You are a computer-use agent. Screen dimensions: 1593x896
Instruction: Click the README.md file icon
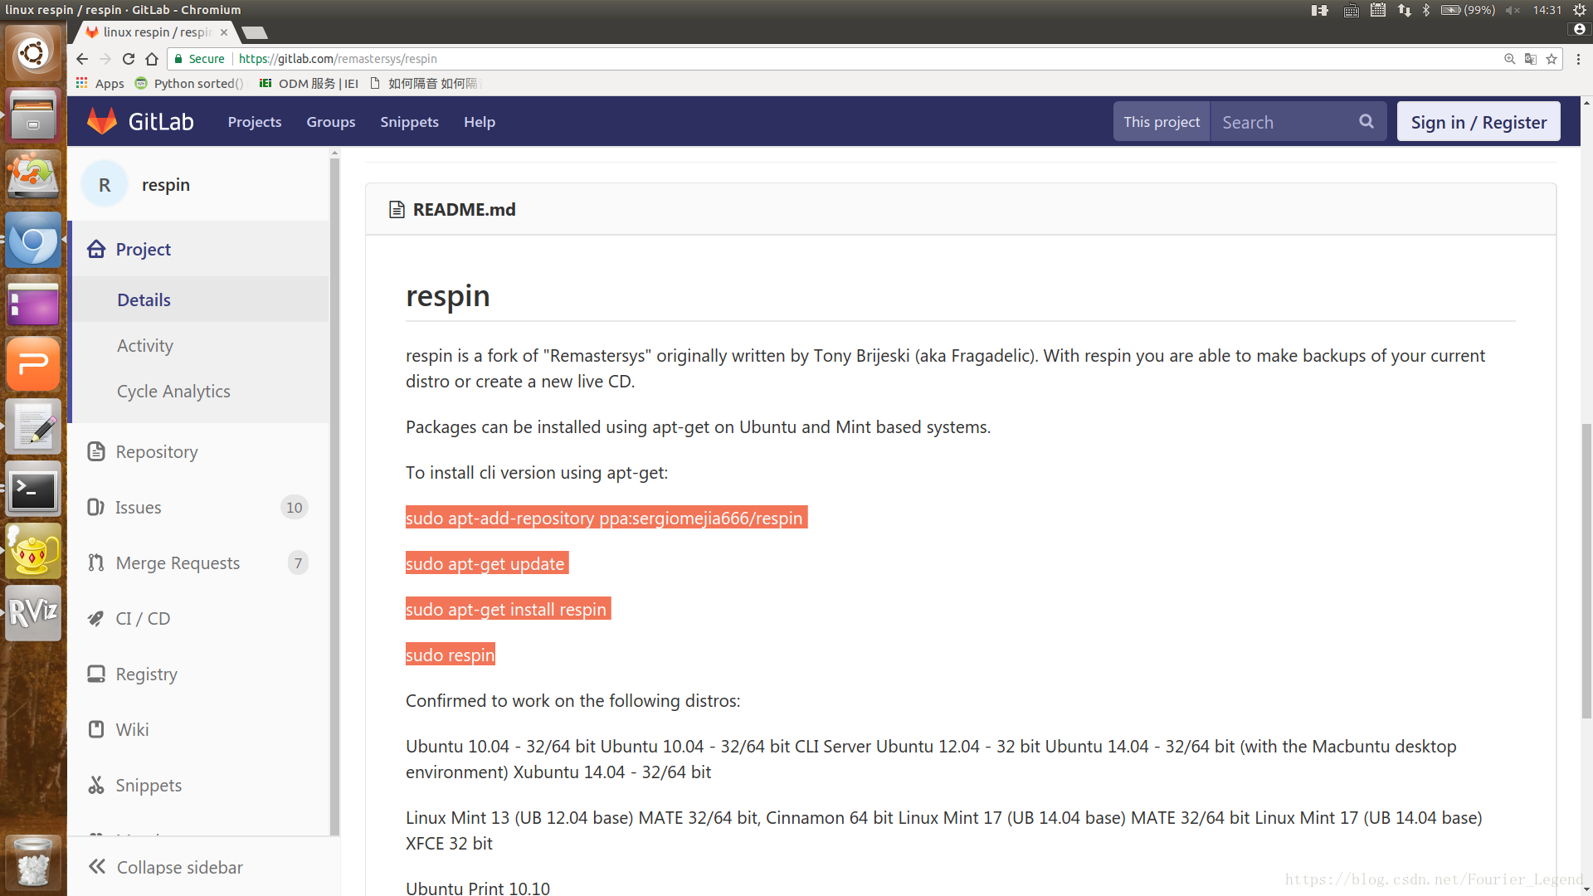click(x=397, y=209)
